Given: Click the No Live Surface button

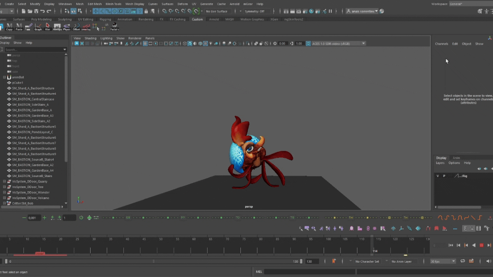Looking at the screenshot, I should click(x=217, y=11).
